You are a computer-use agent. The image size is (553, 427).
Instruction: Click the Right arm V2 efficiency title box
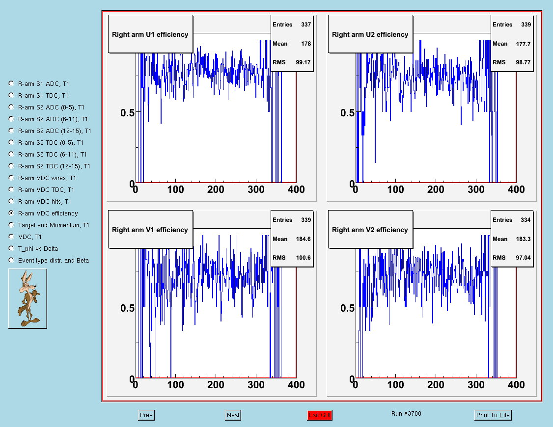[x=370, y=230]
